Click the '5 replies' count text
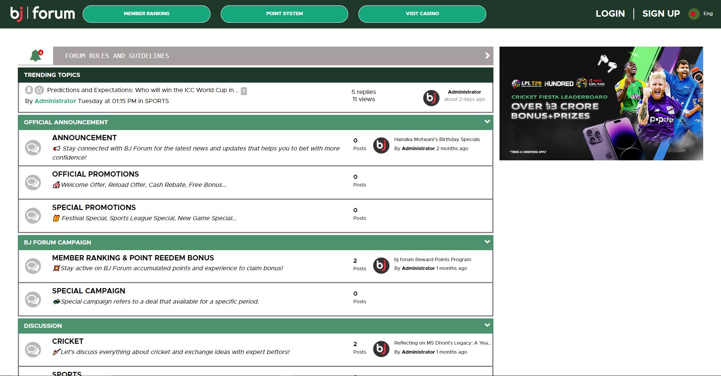The width and height of the screenshot is (721, 376). pyautogui.click(x=364, y=92)
